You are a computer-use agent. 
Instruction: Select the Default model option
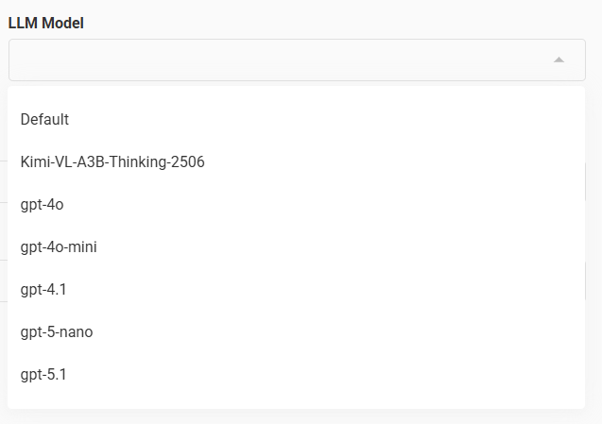coord(44,120)
